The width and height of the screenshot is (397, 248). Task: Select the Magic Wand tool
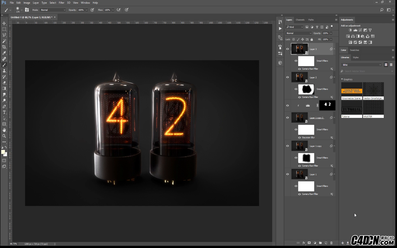tap(4, 41)
